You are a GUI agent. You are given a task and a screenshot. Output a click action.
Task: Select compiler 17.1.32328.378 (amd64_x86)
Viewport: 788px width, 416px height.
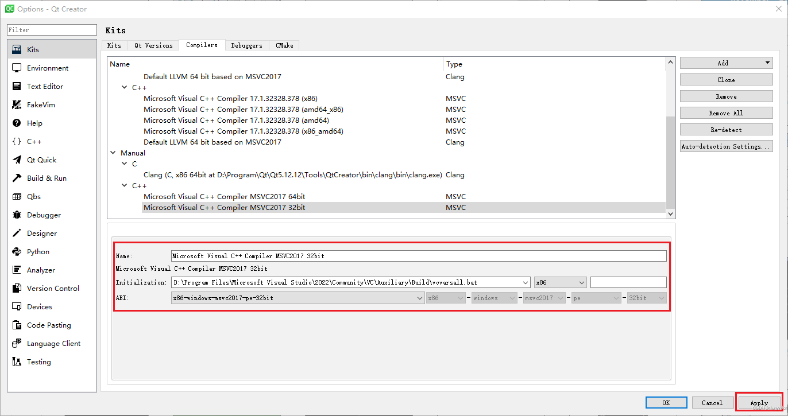243,110
